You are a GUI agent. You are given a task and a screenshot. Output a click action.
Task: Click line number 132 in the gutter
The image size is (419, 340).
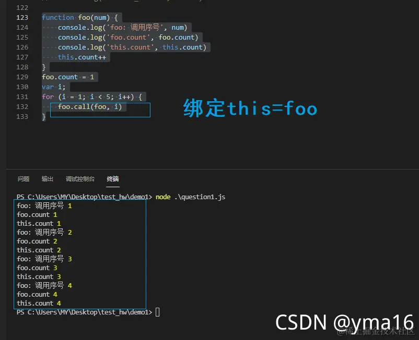22,107
